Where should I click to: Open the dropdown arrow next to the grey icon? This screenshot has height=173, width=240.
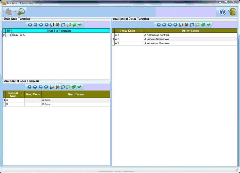[x=15, y=12]
